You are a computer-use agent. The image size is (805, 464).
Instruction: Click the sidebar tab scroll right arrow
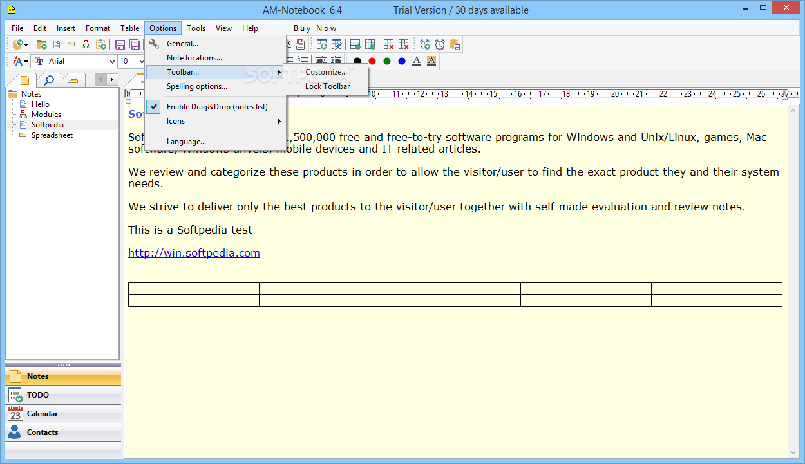tap(113, 80)
